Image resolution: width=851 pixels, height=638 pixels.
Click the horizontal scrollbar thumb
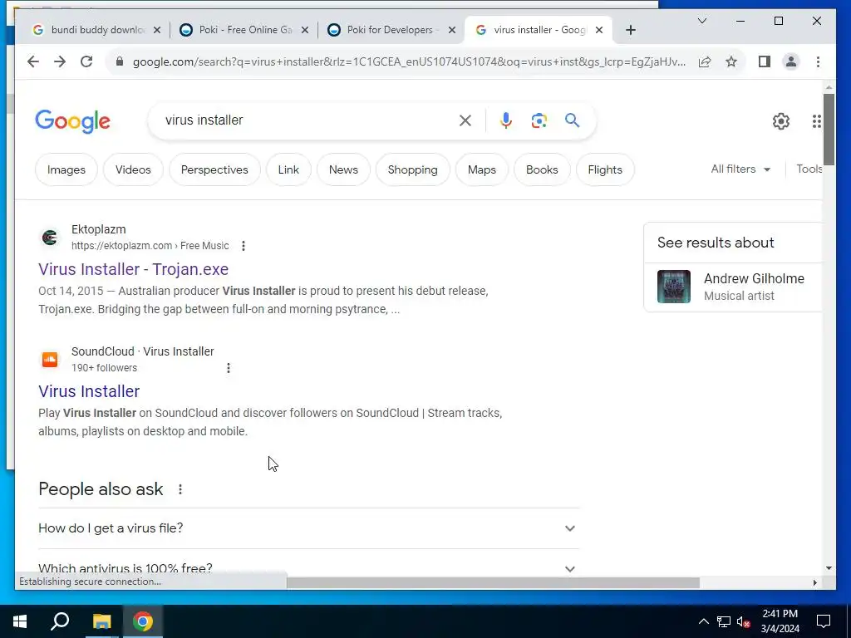tap(493, 583)
